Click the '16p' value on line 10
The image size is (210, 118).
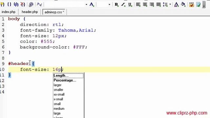pyautogui.click(x=57, y=69)
